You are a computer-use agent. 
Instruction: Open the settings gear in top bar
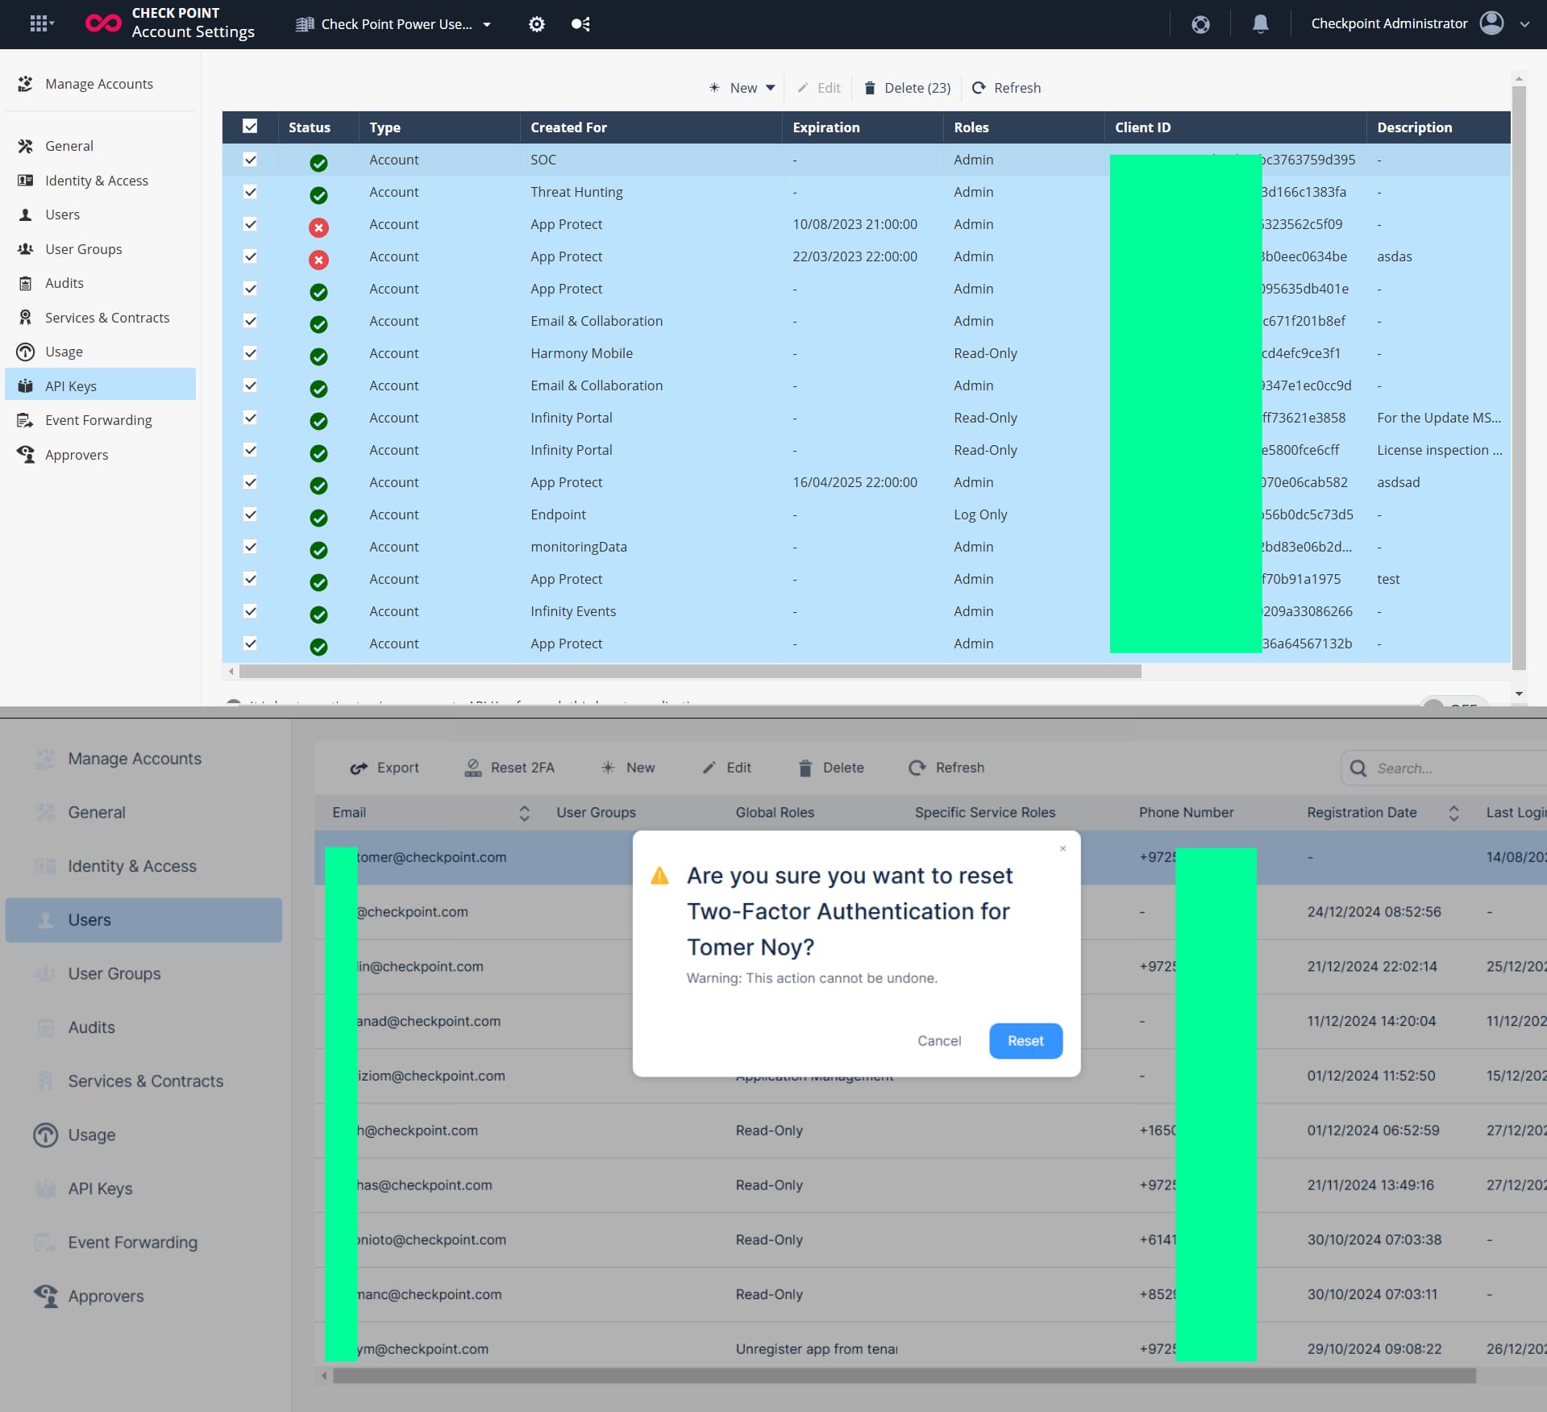536,24
